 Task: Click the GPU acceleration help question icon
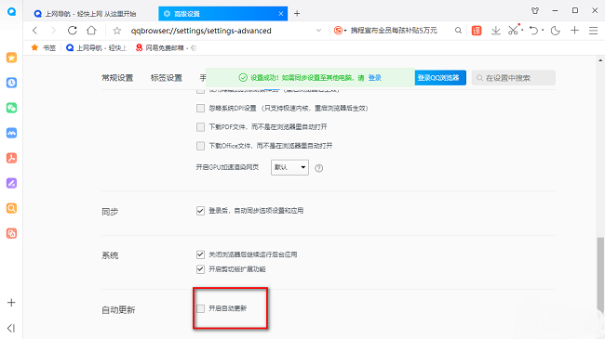tap(318, 168)
